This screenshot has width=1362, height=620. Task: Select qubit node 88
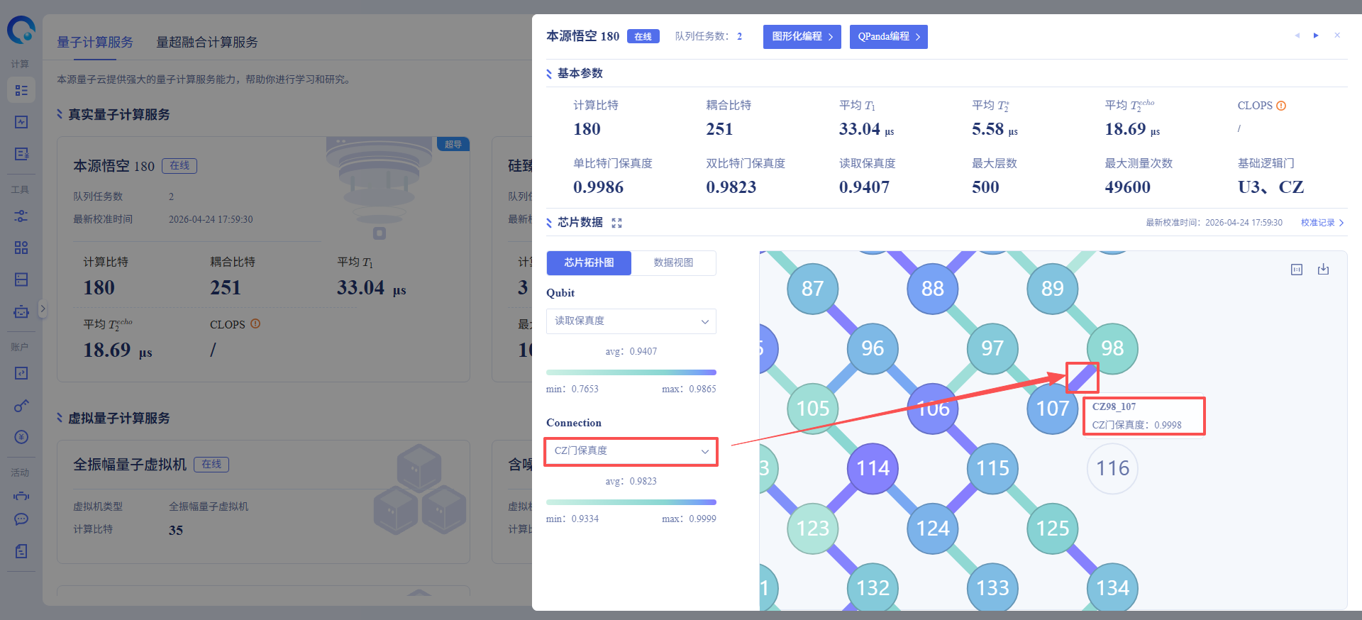coord(933,289)
